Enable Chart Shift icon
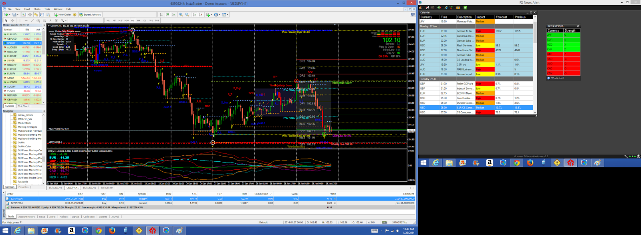 click(201, 14)
